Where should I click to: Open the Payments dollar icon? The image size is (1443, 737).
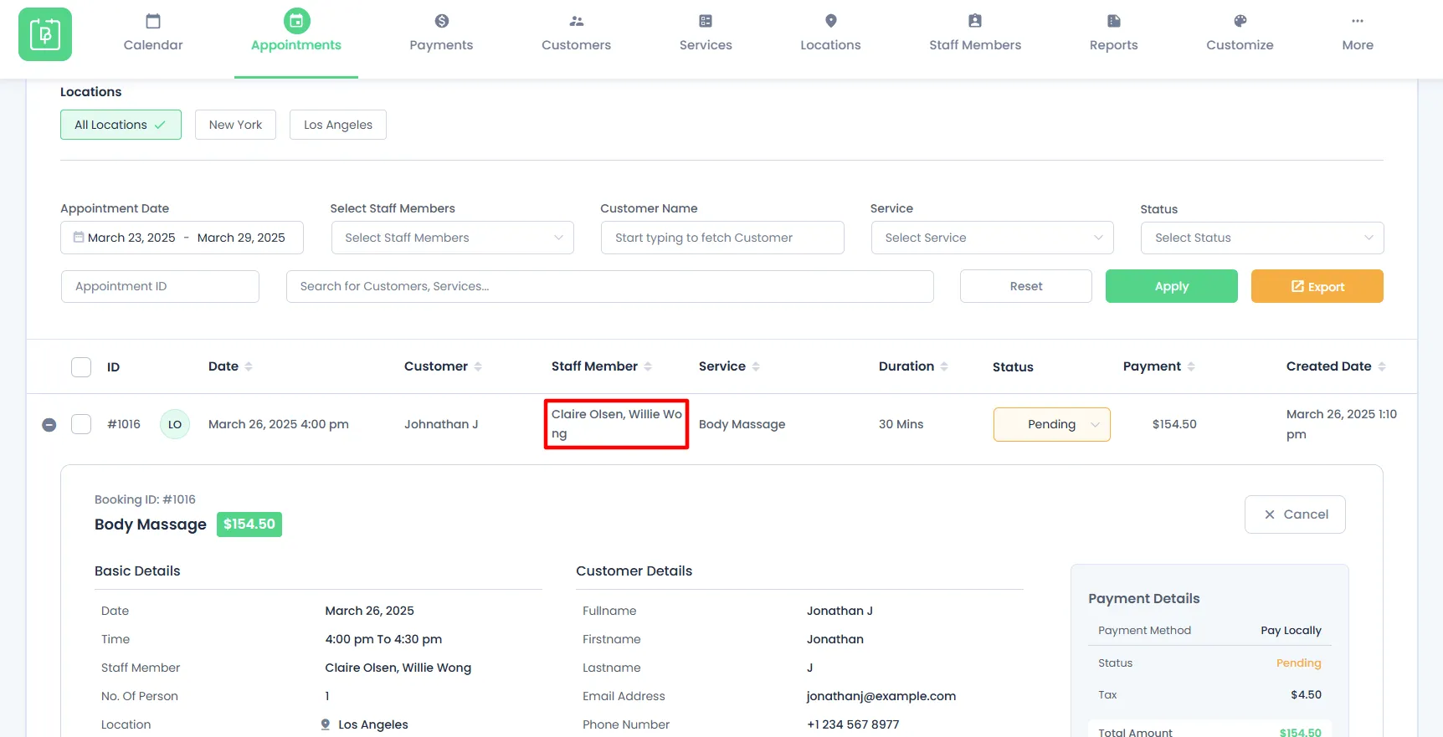point(441,21)
